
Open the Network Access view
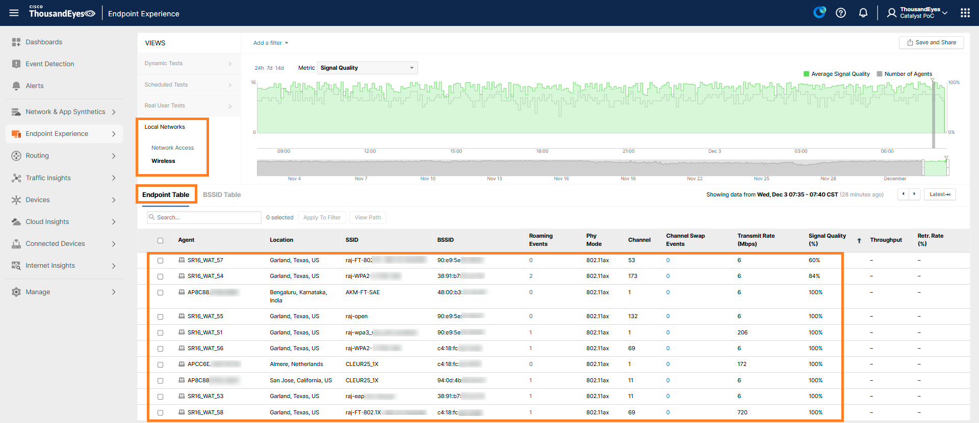[x=172, y=148]
